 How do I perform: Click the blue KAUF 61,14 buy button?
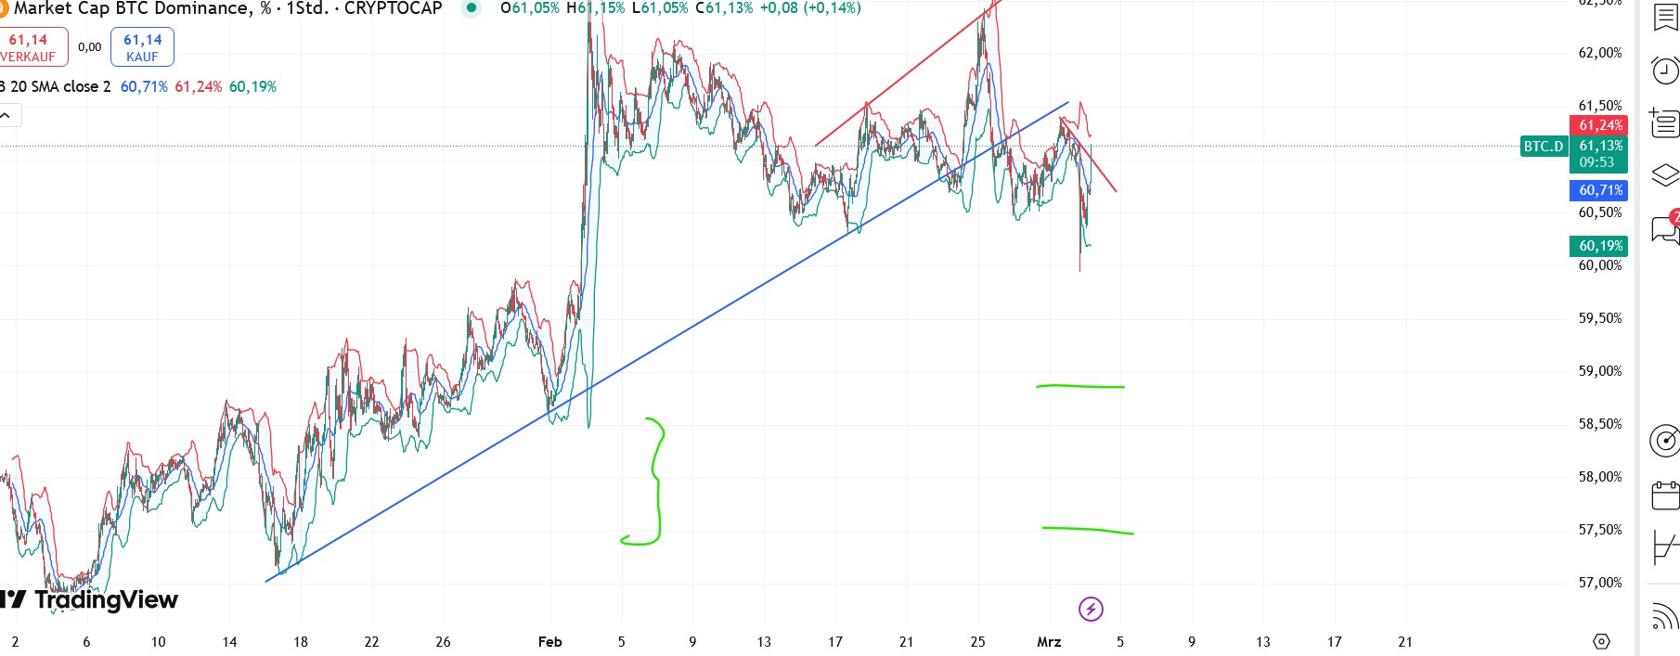point(142,46)
